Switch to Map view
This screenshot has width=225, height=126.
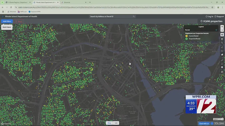109,123
